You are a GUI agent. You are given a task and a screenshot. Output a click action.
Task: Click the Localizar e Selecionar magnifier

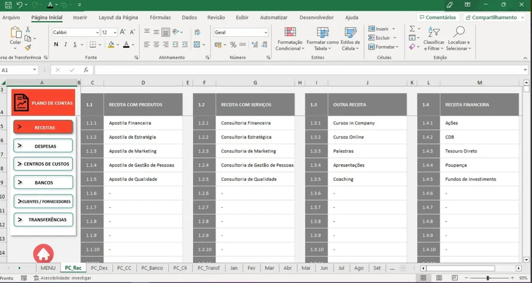coord(459,32)
